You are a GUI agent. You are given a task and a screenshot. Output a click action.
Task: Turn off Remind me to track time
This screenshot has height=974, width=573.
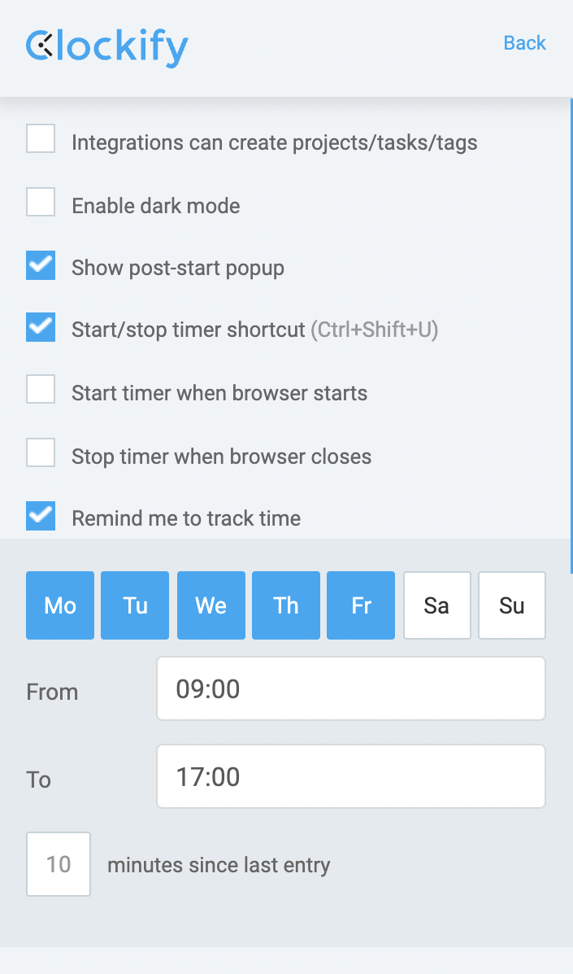tap(41, 515)
